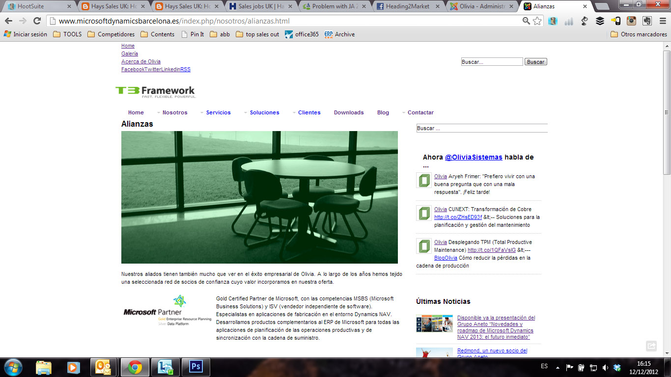Click the ES language indicator
Image resolution: width=671 pixels, height=377 pixels.
pos(544,367)
